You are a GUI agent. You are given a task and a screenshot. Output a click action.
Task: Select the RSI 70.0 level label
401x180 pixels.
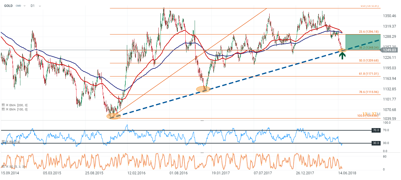(376, 130)
